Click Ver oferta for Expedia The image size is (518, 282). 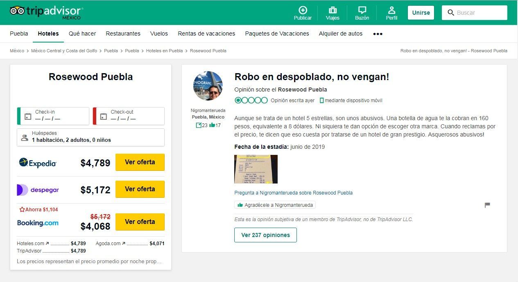tap(140, 162)
